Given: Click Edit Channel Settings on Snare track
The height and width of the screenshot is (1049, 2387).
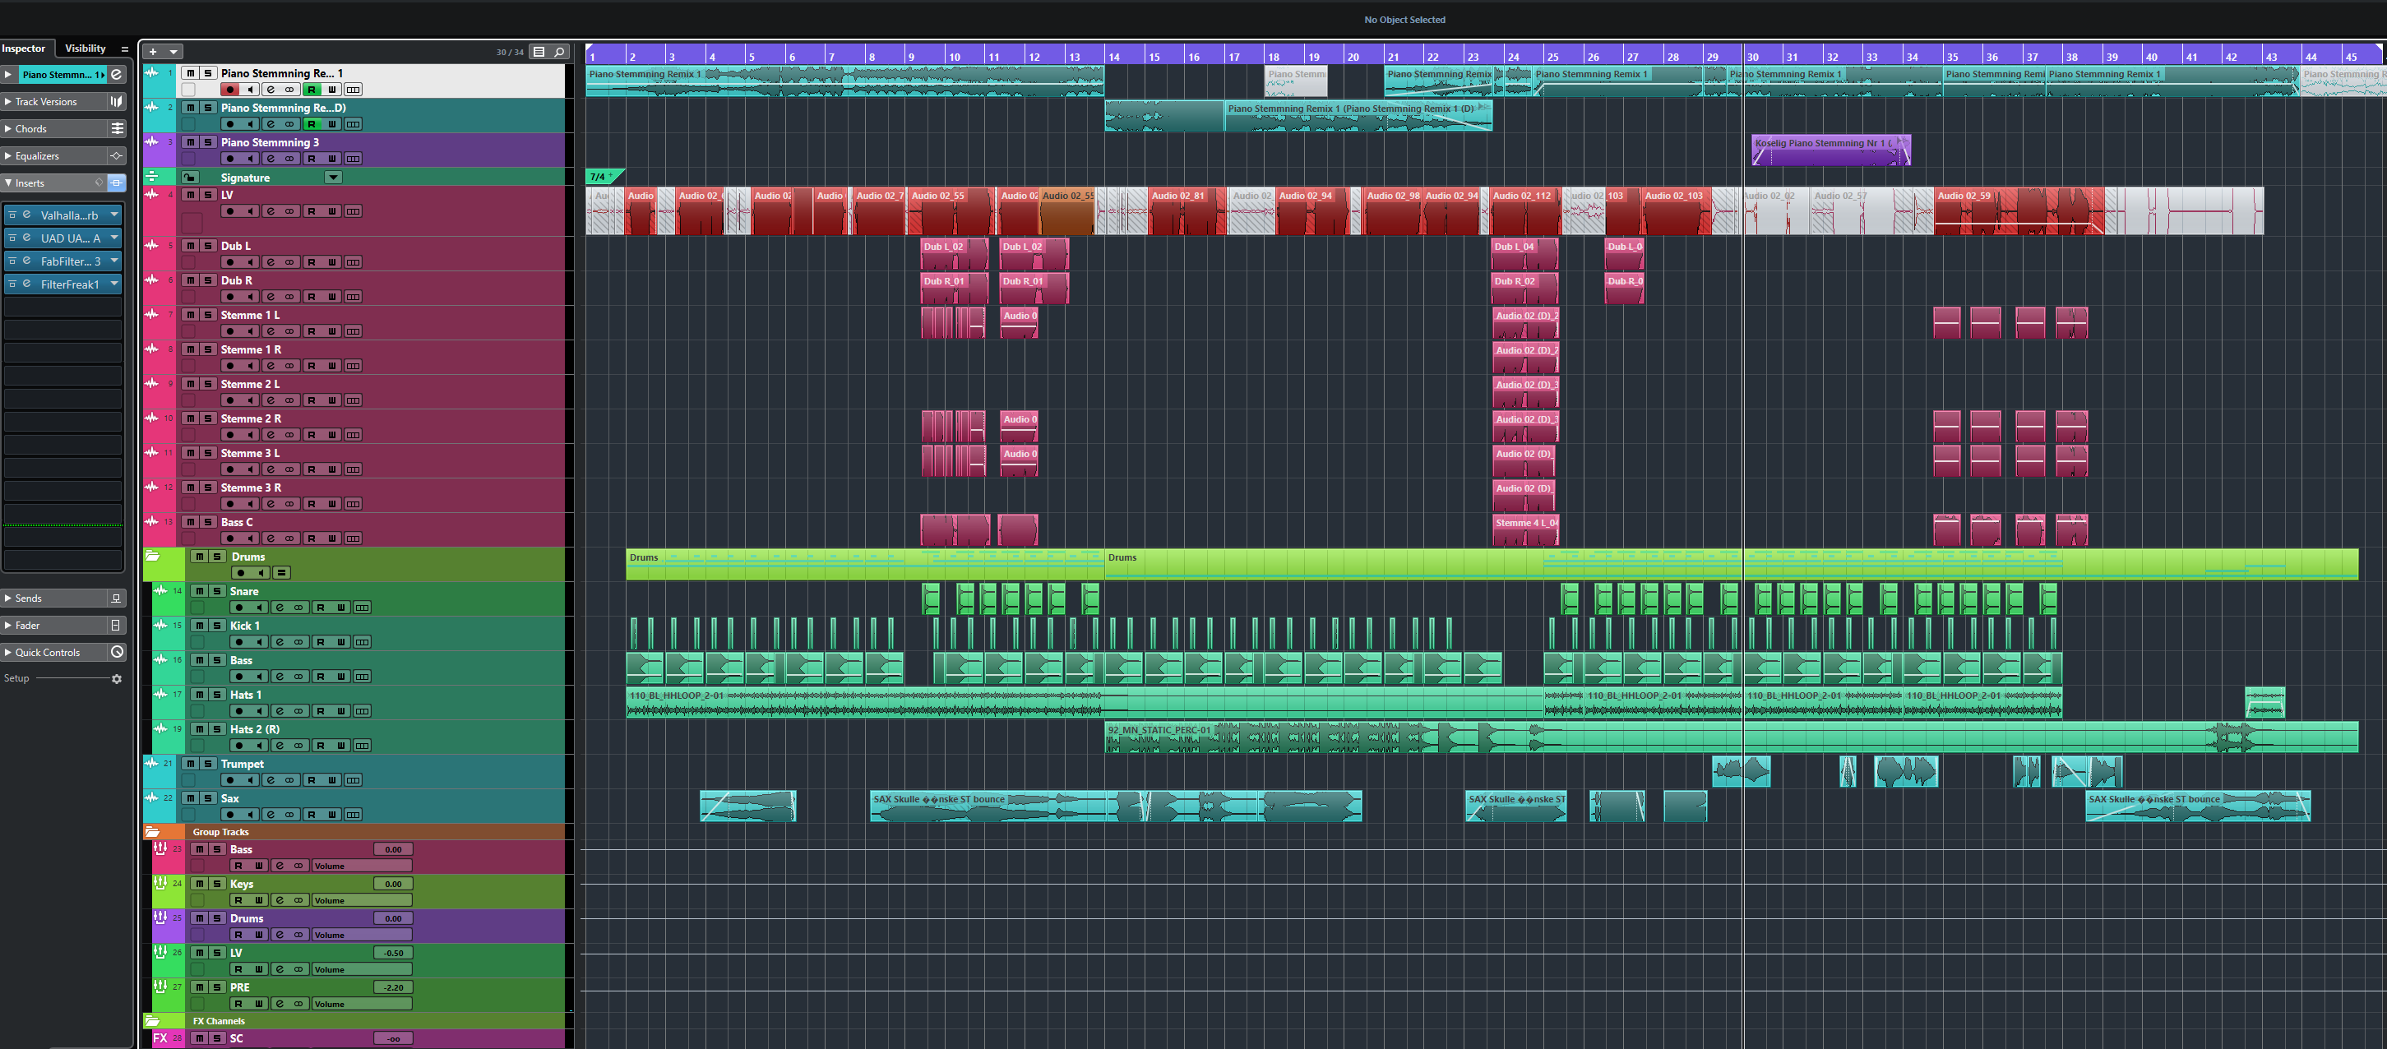Looking at the screenshot, I should pos(279,608).
